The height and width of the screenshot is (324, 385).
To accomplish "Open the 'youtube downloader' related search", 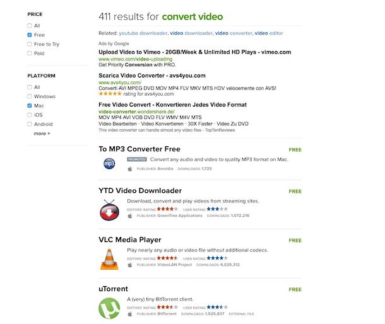I will (143, 33).
